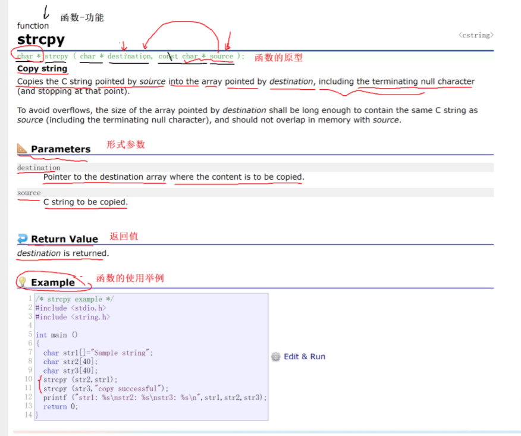521x436 pixels.
Task: Click the printf code line
Action: 155,397
